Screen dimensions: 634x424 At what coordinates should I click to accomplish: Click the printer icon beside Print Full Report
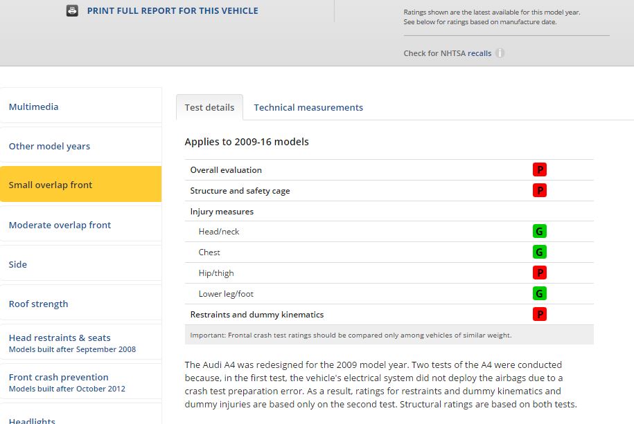pos(72,10)
